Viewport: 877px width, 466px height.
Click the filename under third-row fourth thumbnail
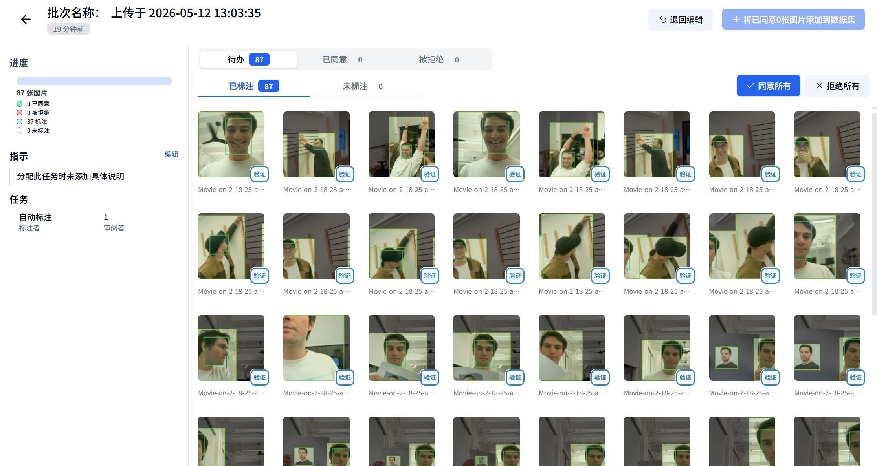[x=486, y=393]
